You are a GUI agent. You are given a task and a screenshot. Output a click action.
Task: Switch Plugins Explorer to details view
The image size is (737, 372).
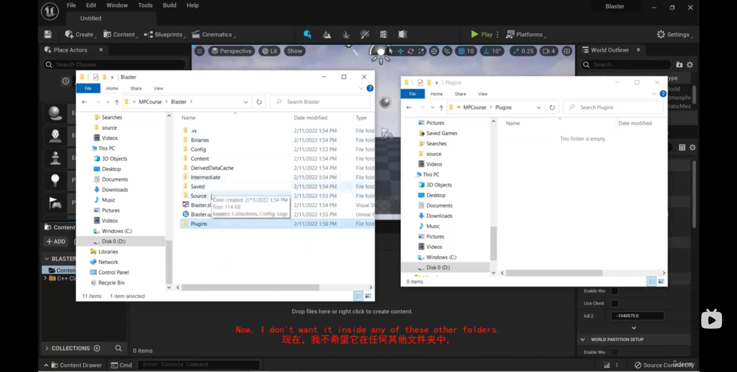[x=652, y=282]
